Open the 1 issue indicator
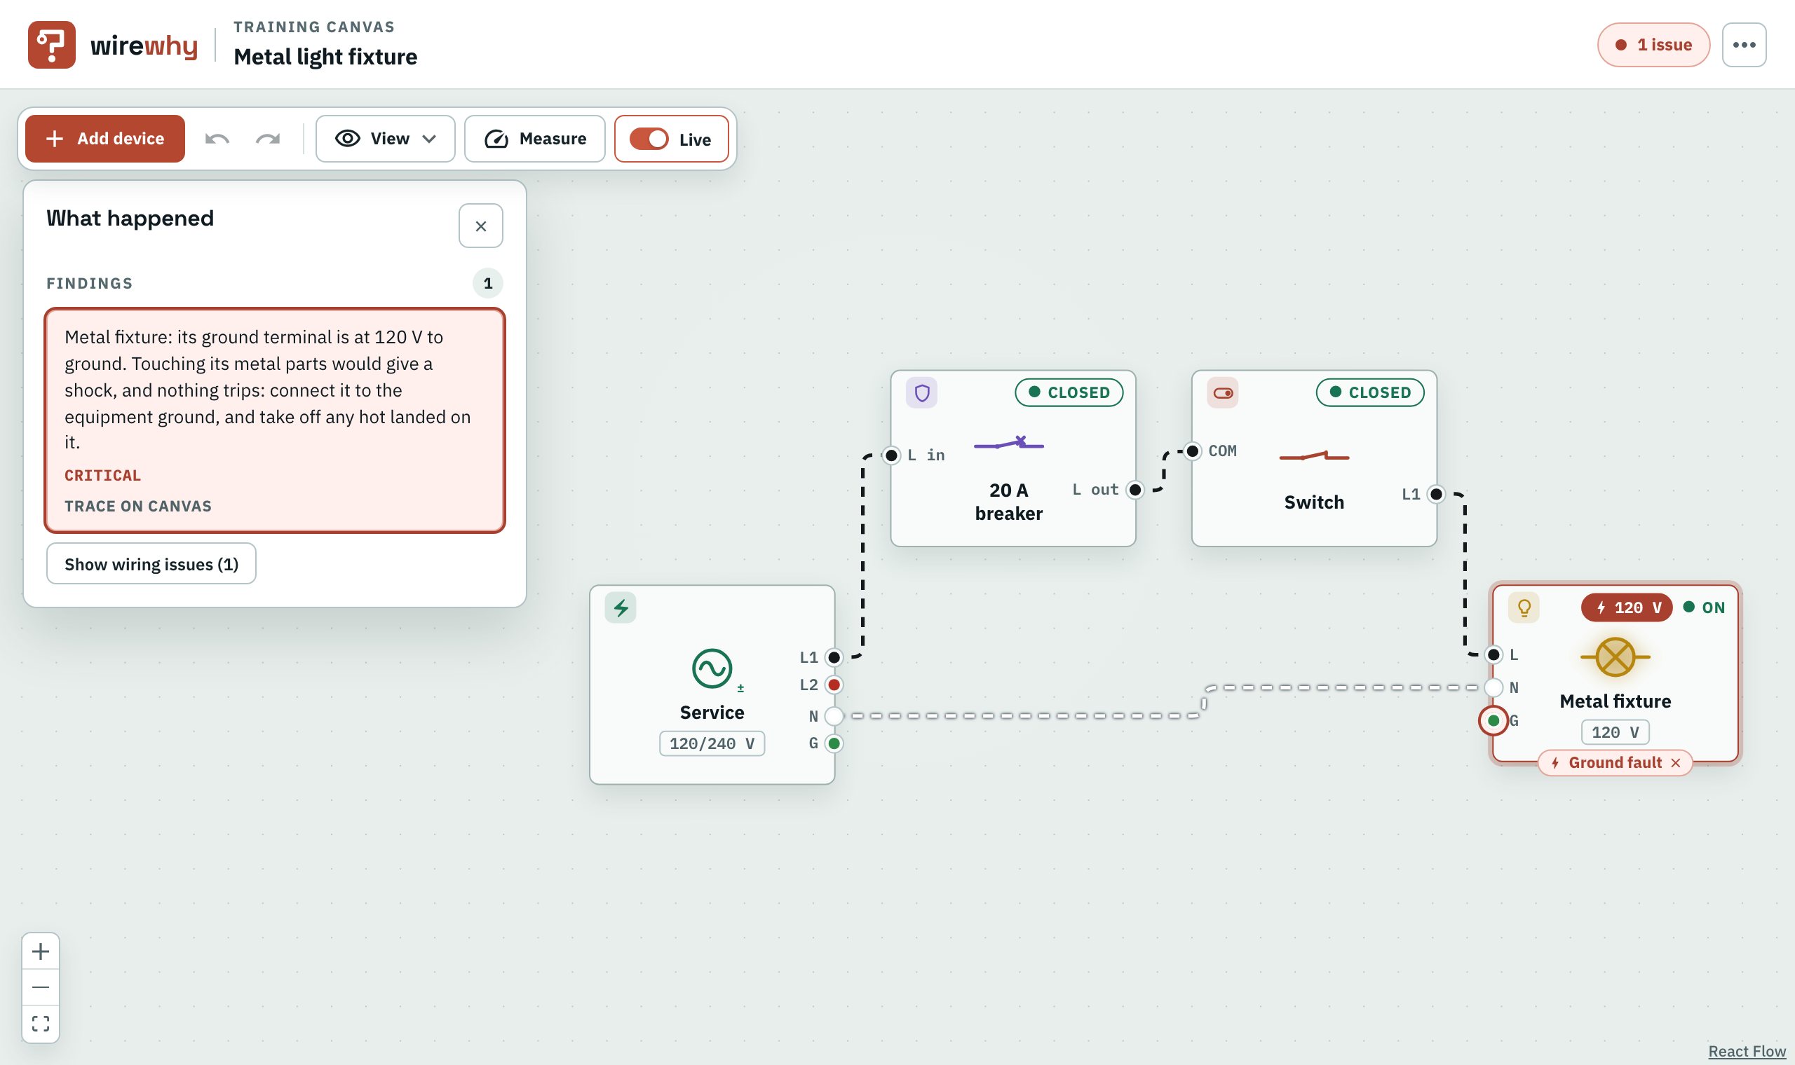Image resolution: width=1795 pixels, height=1065 pixels. [x=1653, y=45]
